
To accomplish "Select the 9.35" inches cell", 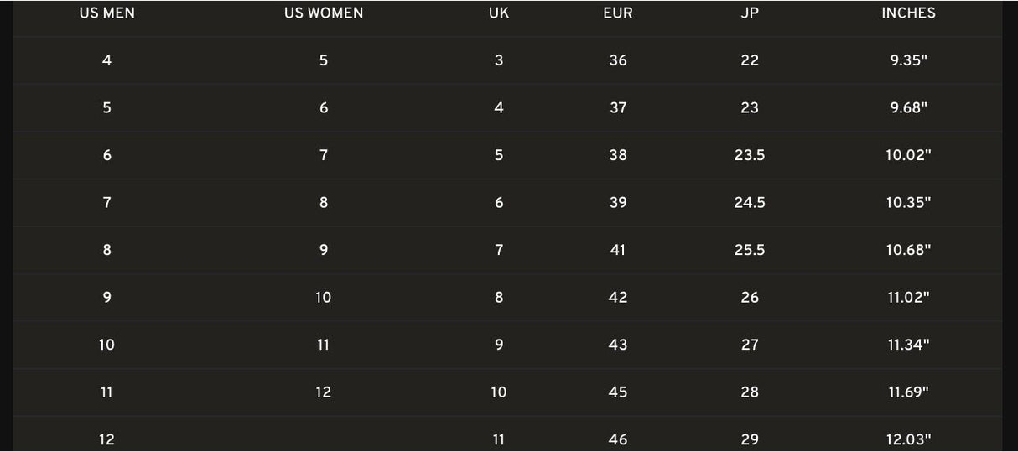I will coord(908,60).
